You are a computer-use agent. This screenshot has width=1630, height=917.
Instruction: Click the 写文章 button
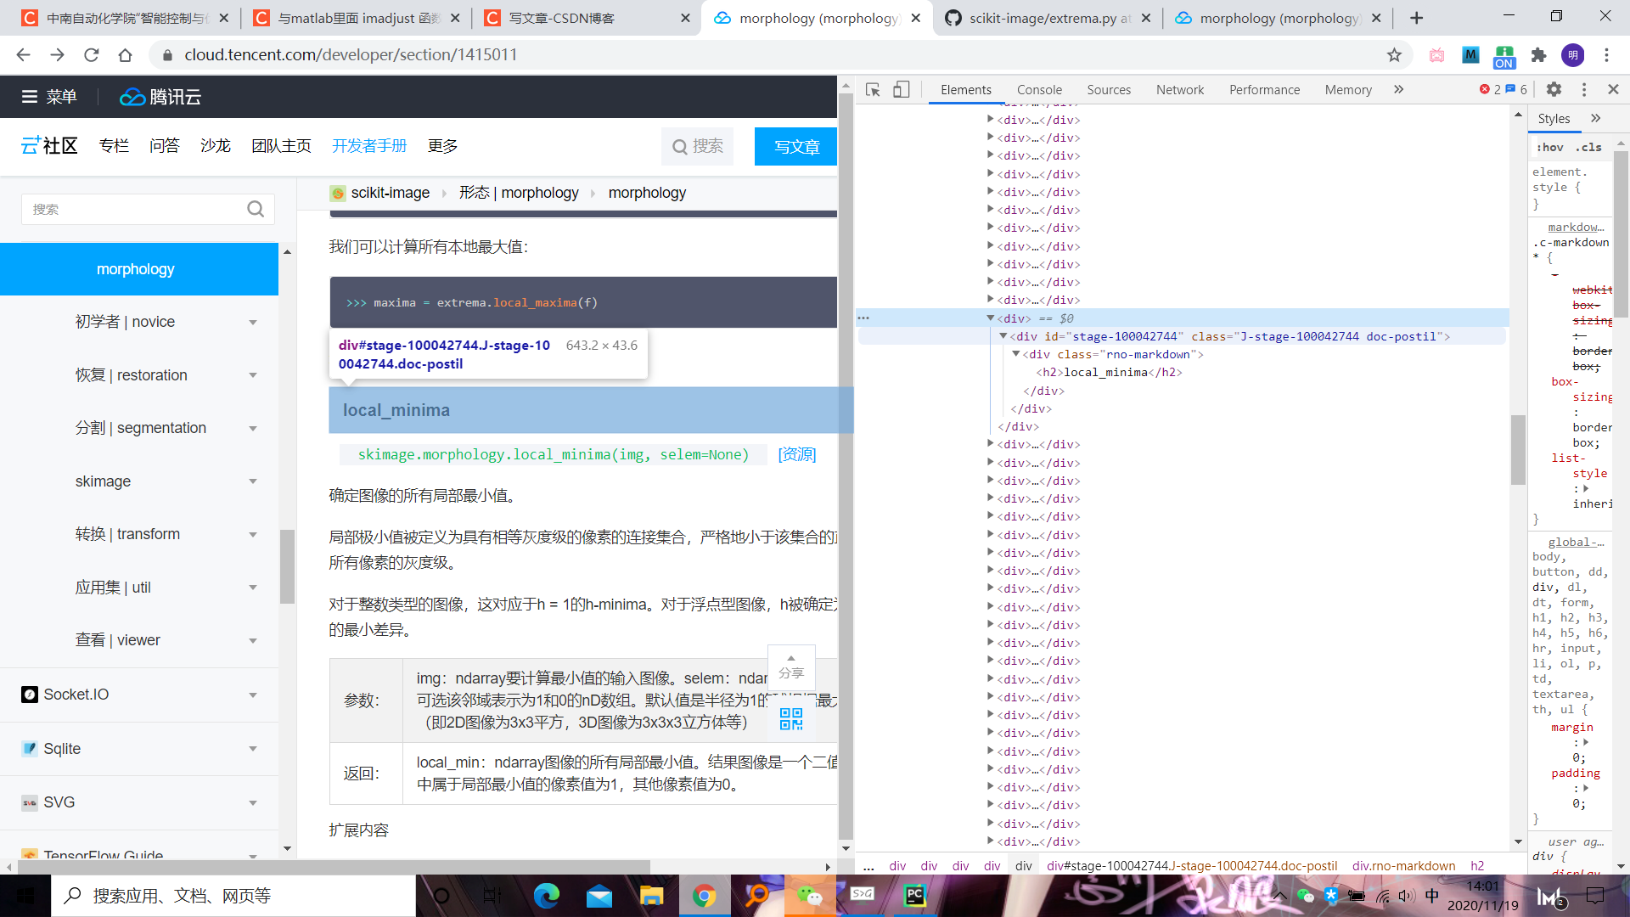click(795, 147)
